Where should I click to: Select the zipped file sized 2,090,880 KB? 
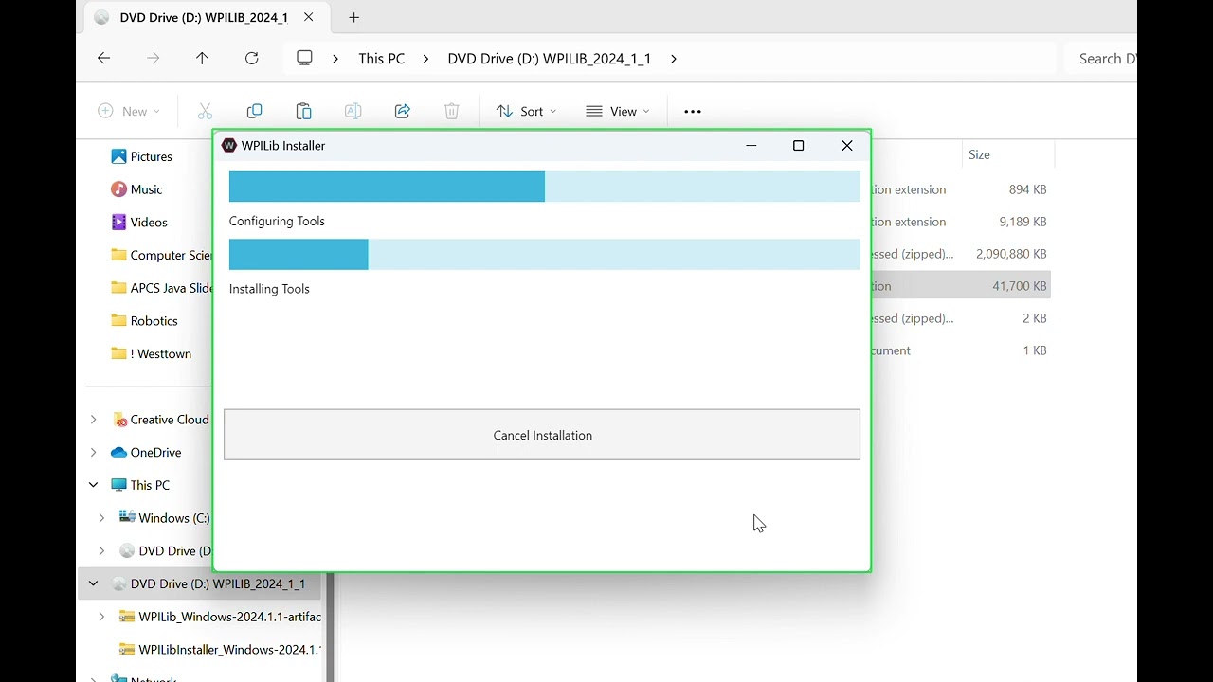[961, 254]
